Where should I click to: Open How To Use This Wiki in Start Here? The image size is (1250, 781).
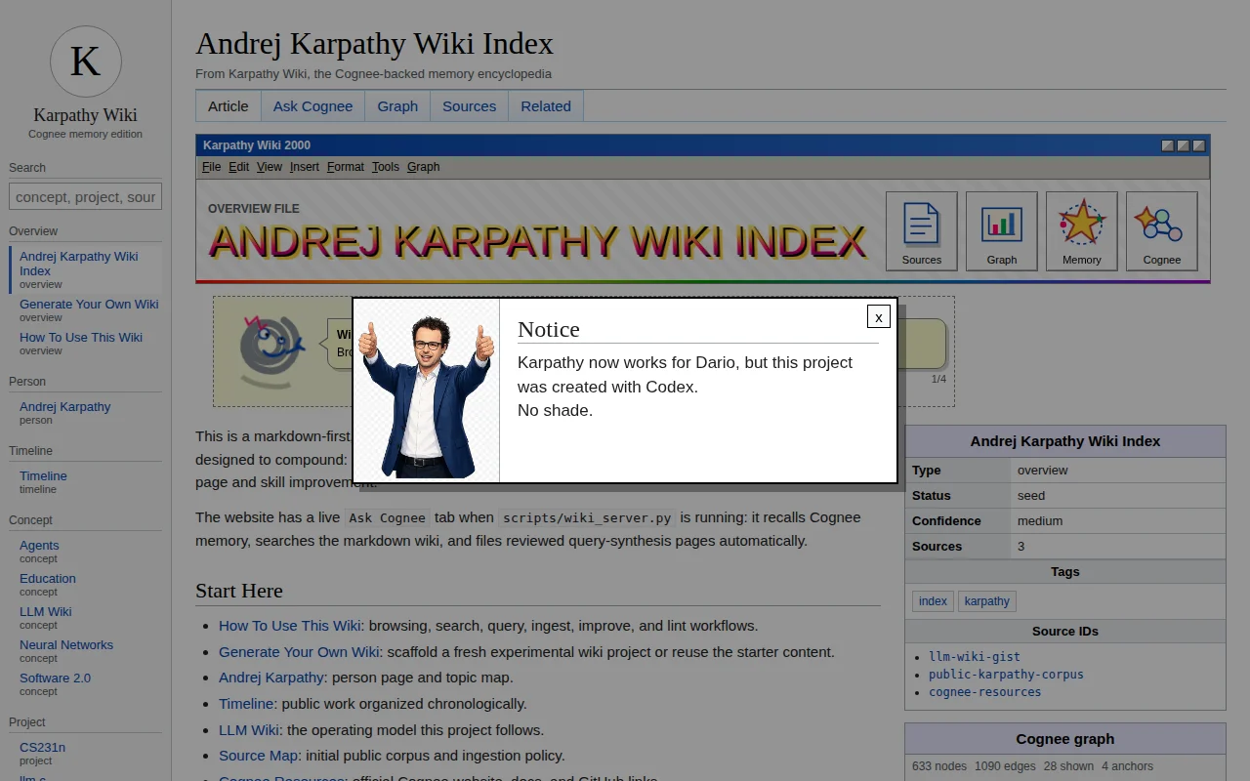[x=290, y=626]
